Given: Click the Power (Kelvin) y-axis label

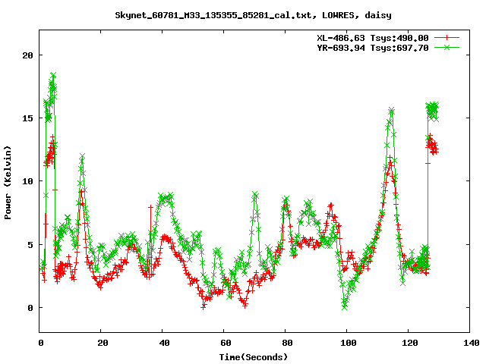Looking at the screenshot, I should pyautogui.click(x=8, y=183).
